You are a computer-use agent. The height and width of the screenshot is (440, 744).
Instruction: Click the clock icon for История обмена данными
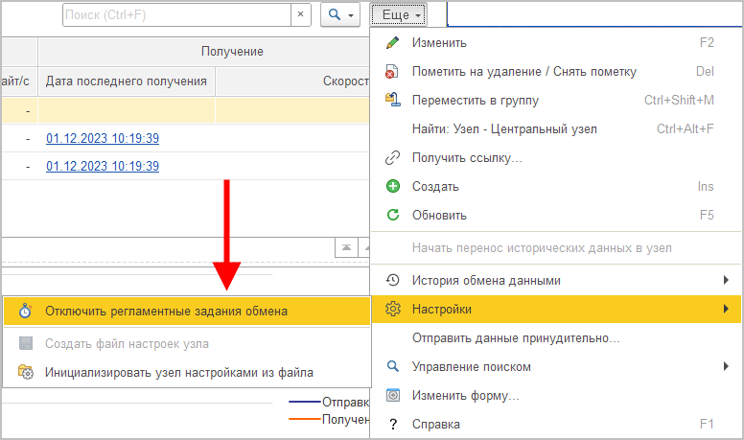point(392,280)
